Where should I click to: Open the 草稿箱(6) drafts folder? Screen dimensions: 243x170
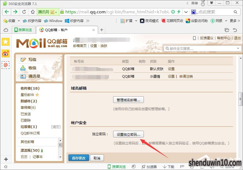(x=28, y=107)
